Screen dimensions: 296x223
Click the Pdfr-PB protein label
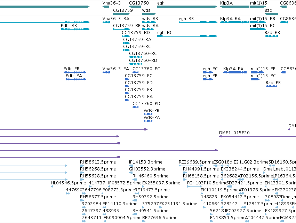click(x=71, y=69)
